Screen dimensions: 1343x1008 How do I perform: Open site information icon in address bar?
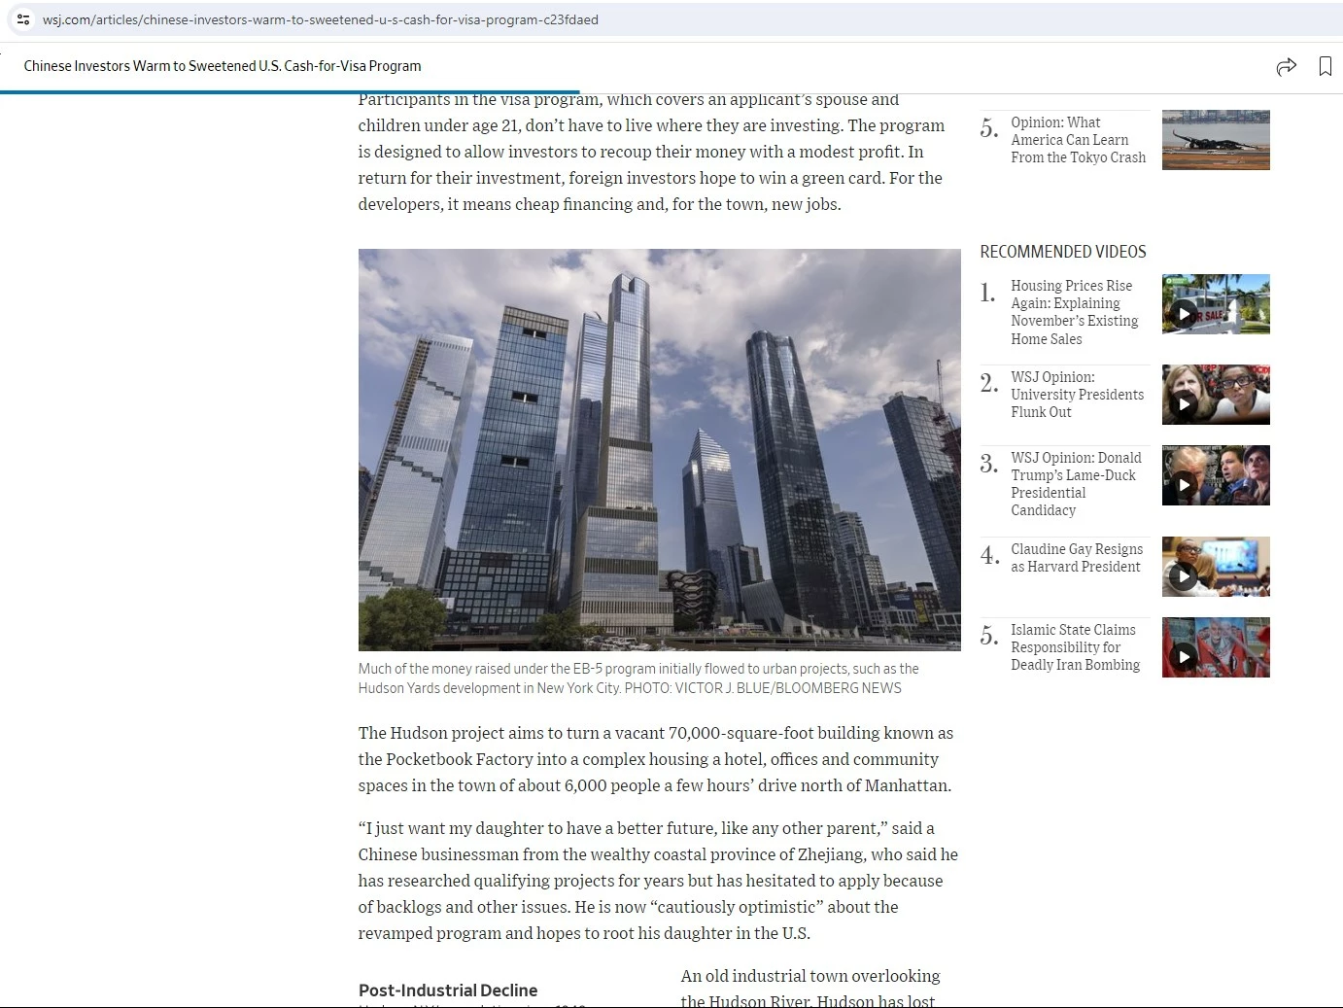(23, 19)
